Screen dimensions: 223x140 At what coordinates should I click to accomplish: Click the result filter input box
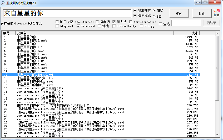(186, 23)
